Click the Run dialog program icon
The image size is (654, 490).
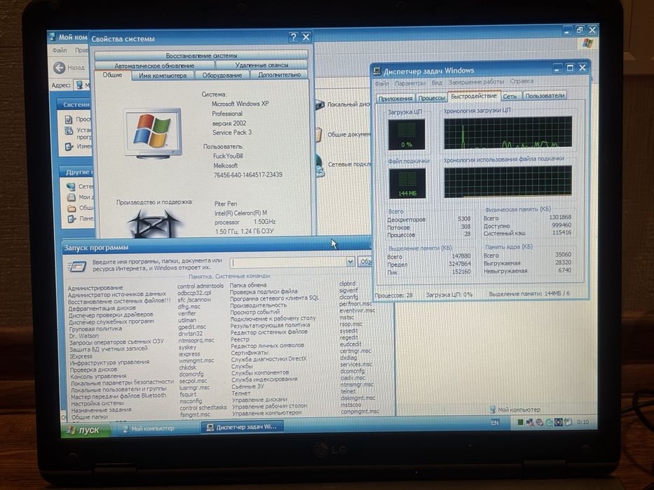click(x=77, y=266)
